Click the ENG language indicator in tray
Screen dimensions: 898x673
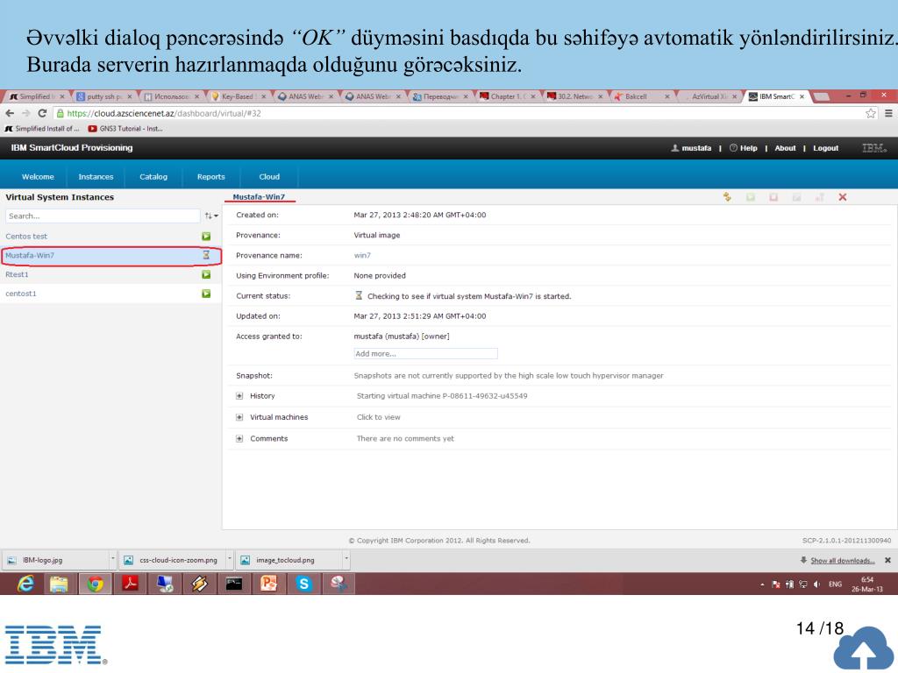(835, 584)
